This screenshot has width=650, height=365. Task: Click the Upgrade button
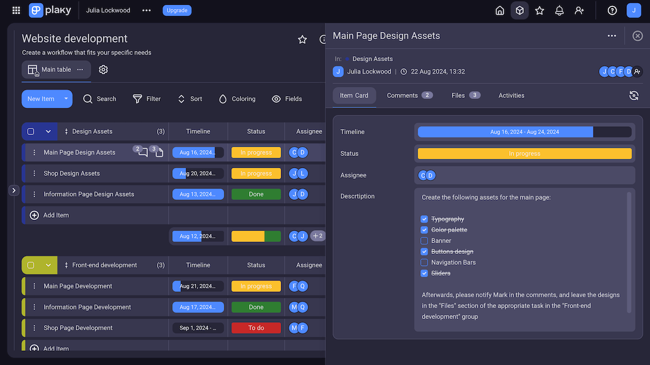[x=177, y=10]
